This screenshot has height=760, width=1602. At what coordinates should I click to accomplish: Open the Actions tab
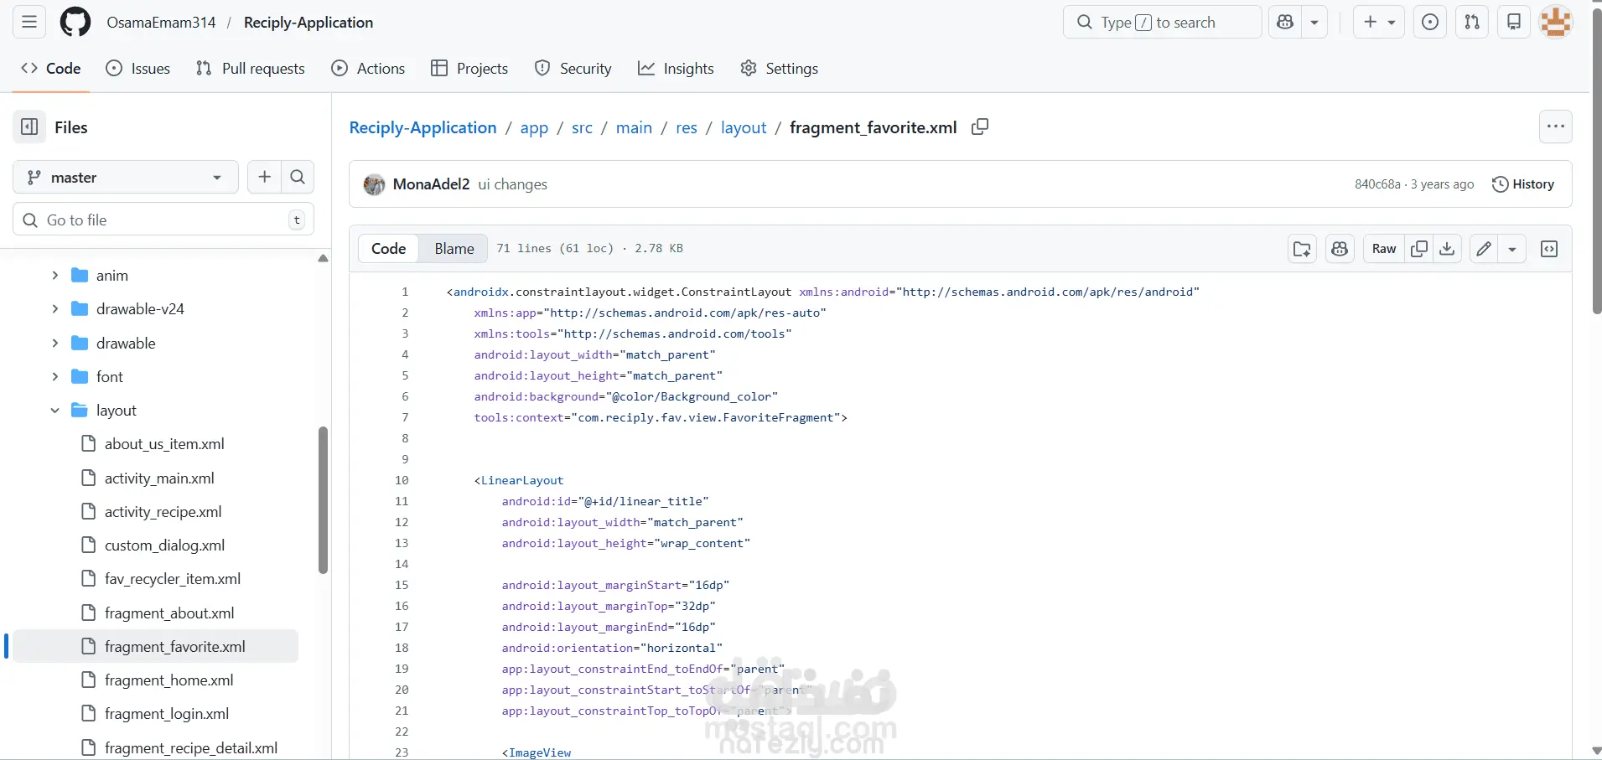368,68
